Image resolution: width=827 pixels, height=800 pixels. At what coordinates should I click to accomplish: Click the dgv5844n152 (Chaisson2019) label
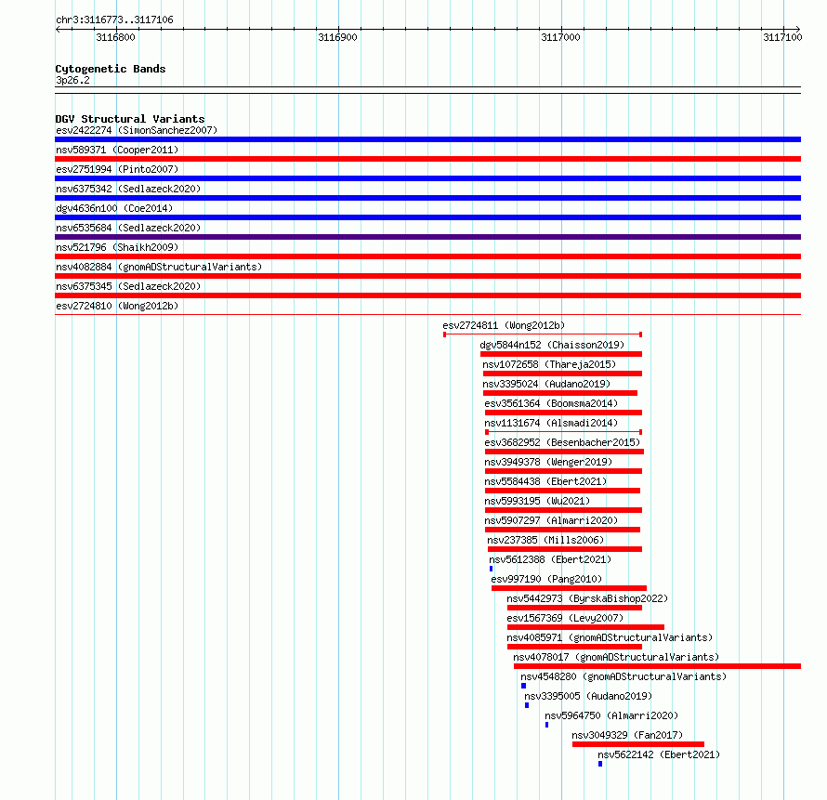click(552, 345)
